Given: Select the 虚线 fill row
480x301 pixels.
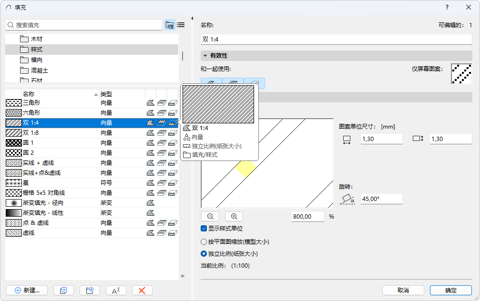Looking at the screenshot, I should click(x=92, y=233).
